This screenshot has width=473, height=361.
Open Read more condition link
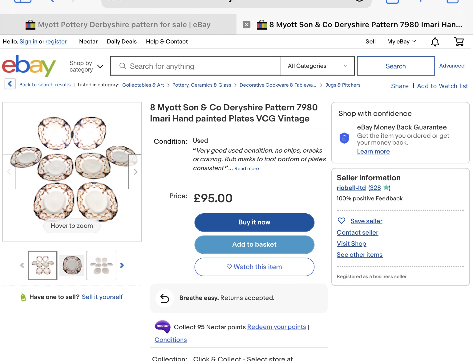tap(246, 169)
